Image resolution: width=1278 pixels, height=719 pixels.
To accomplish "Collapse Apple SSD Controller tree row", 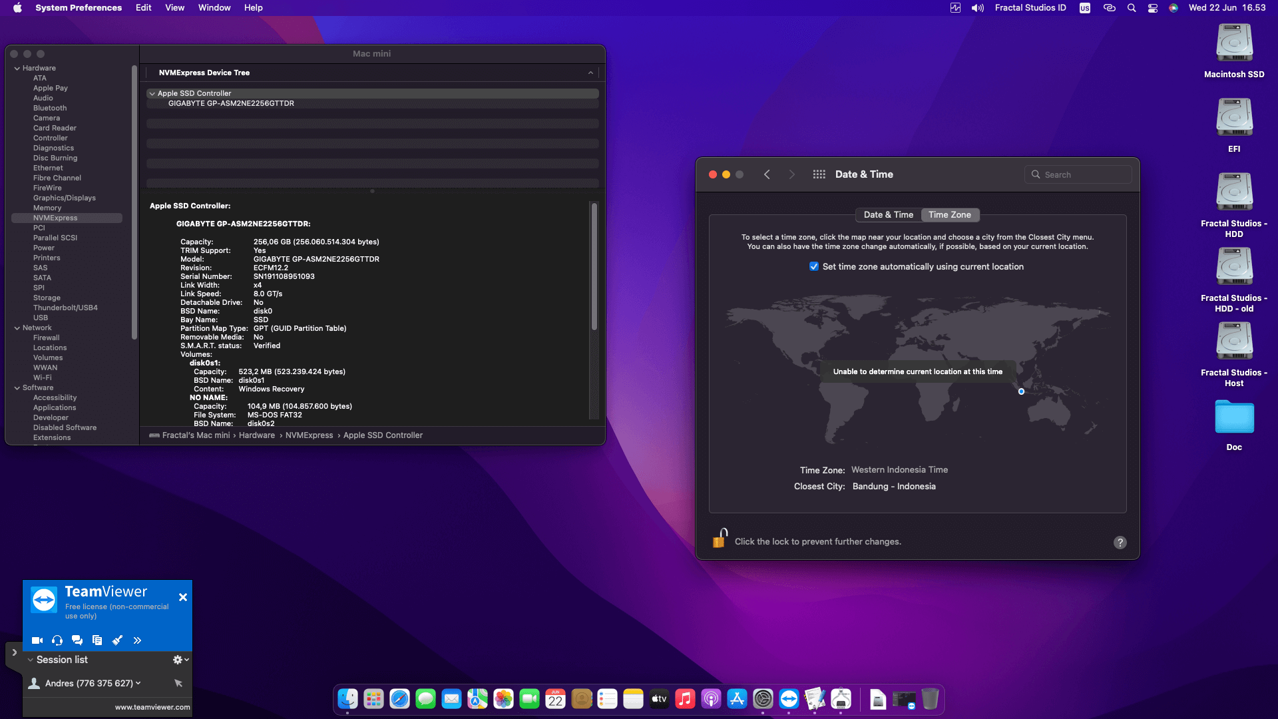I will click(152, 94).
